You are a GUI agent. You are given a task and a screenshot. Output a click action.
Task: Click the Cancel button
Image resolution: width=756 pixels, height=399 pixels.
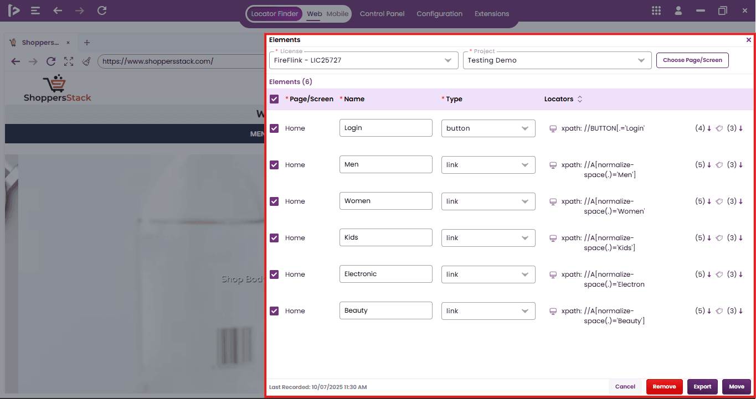tap(625, 387)
